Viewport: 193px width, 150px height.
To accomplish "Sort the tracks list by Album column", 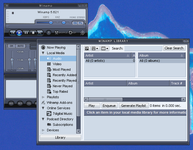I will tap(148, 83).
